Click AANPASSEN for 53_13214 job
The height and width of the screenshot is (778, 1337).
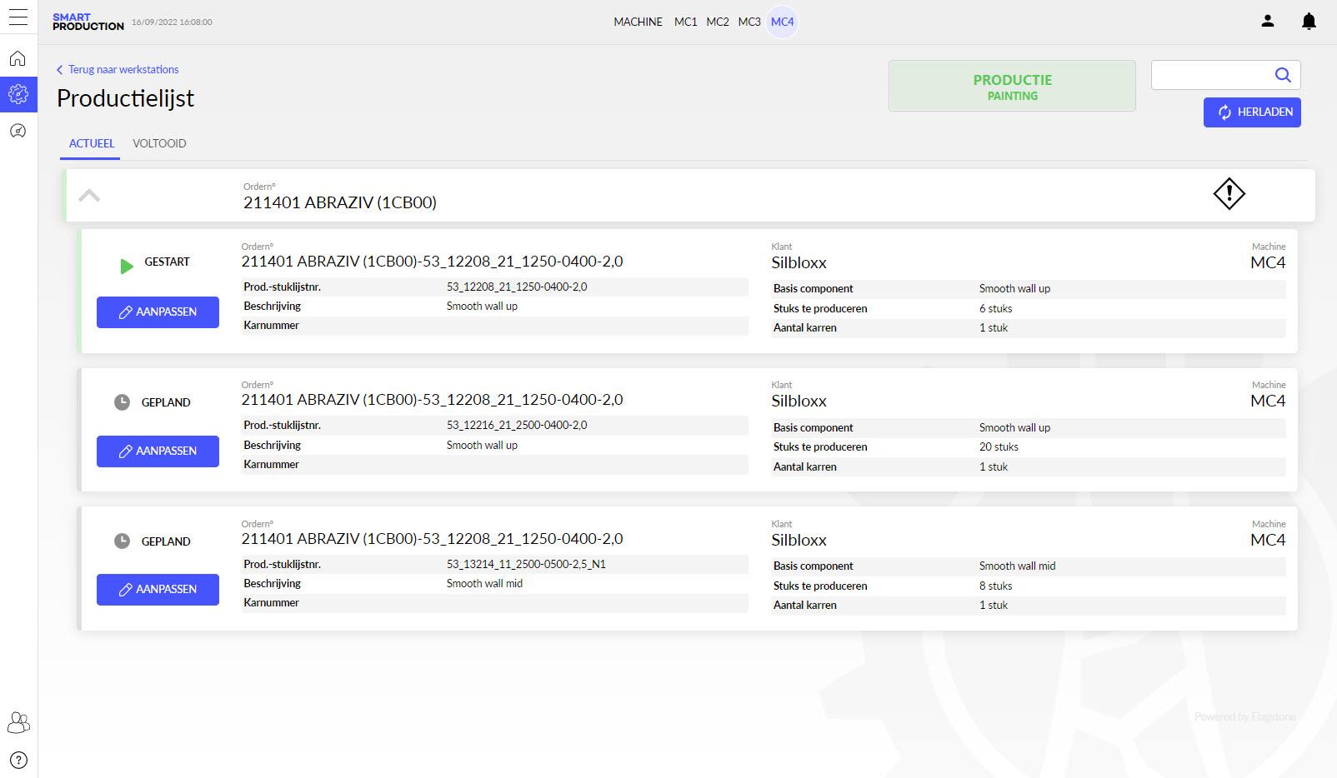point(158,590)
